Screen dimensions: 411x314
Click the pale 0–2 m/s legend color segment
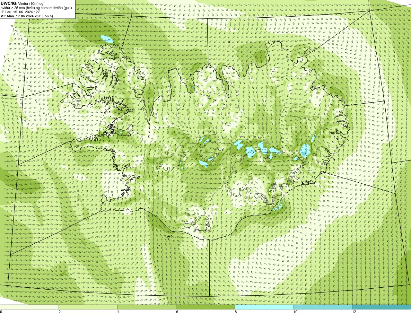pos(30,307)
